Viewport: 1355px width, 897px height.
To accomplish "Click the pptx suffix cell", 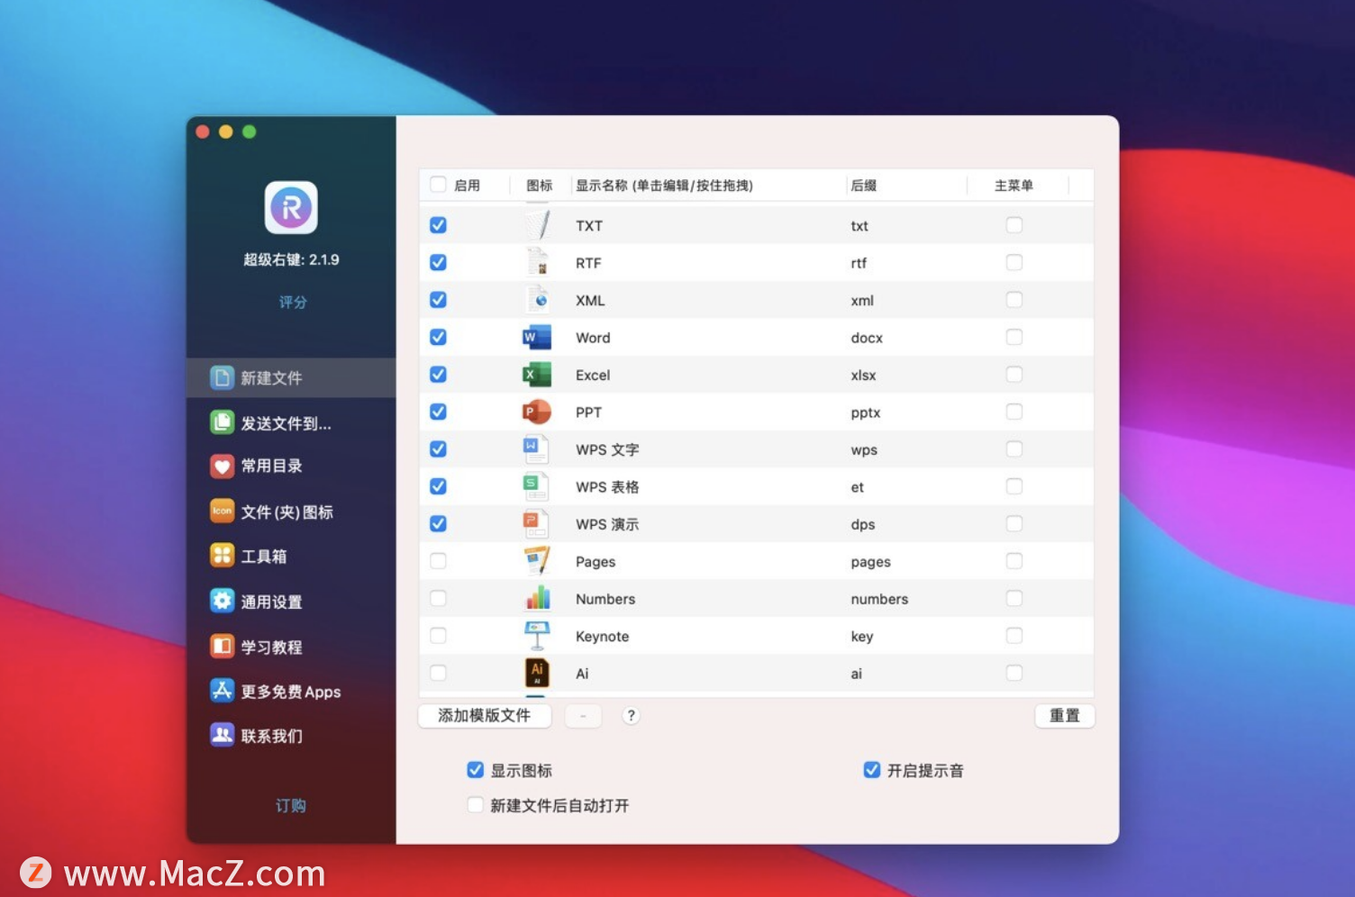I will point(866,412).
